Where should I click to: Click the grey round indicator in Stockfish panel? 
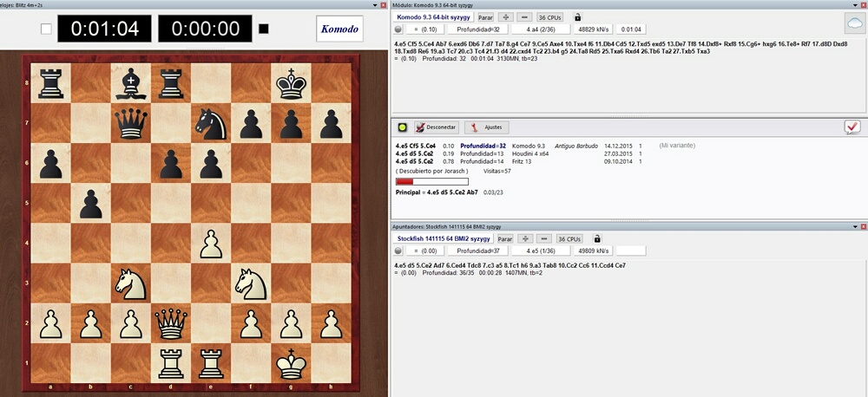pyautogui.click(x=398, y=251)
